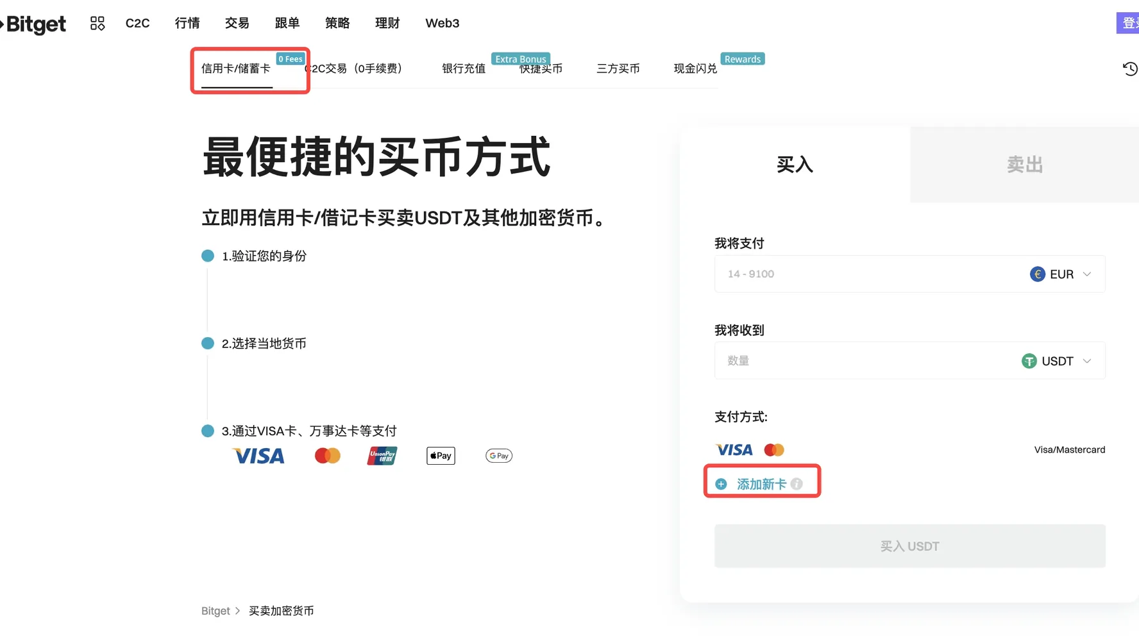Screen dimensions: 1139x641
Task: Select the Apple Pay option
Action: [440, 455]
